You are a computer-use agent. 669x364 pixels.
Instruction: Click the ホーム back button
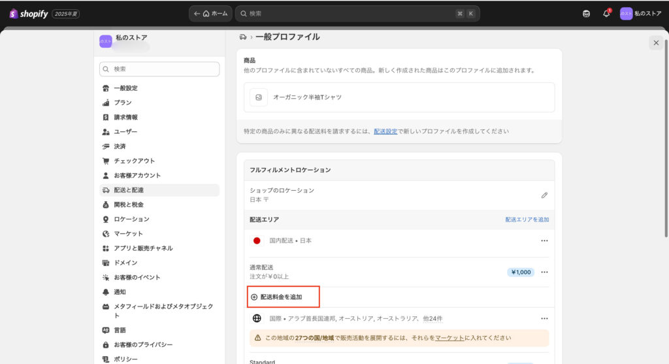click(210, 13)
